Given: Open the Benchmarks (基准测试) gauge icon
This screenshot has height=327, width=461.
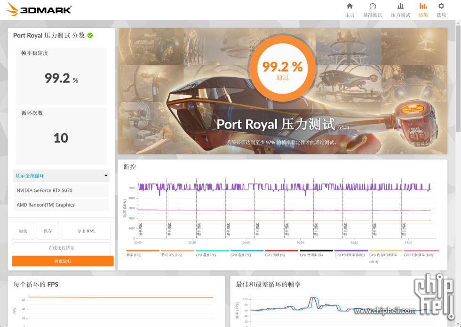Looking at the screenshot, I should (x=373, y=6).
